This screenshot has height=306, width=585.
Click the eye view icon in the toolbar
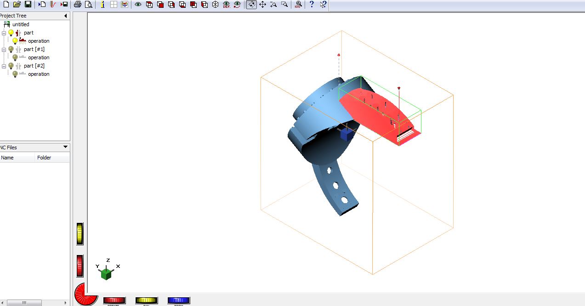(138, 5)
